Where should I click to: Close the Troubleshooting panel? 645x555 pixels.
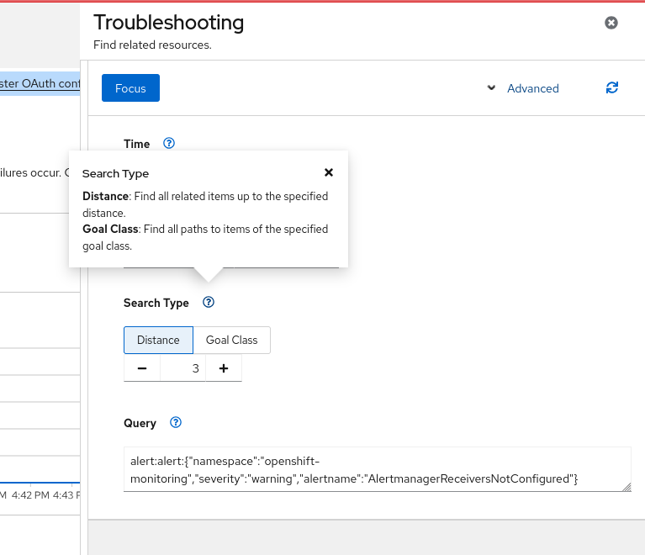click(611, 23)
